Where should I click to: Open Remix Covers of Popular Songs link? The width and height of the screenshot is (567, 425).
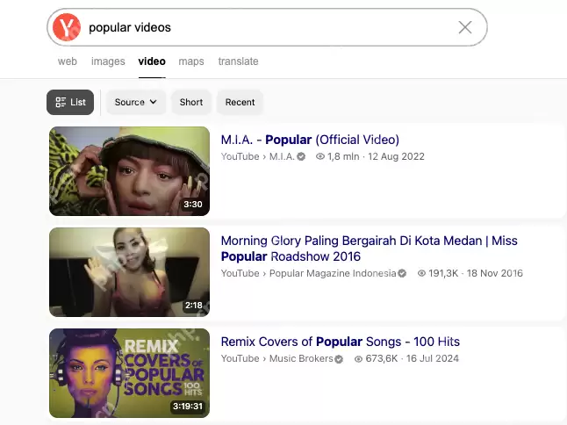(340, 342)
